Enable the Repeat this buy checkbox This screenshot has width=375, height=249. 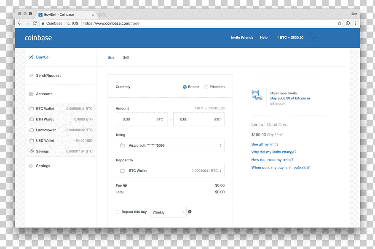tap(118, 212)
